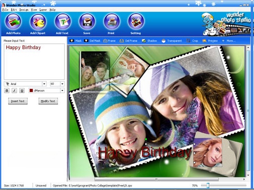Click the Add Photo icon
Image resolution: width=254 pixels, height=190 pixels.
[x=13, y=22]
